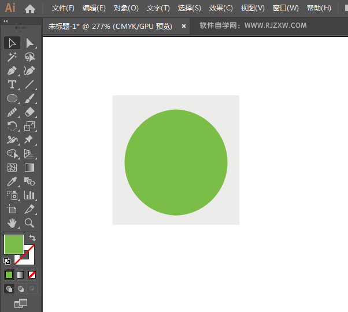The height and width of the screenshot is (312, 348).
Task: Select the Puppet Warp pin tool
Action: [29, 140]
